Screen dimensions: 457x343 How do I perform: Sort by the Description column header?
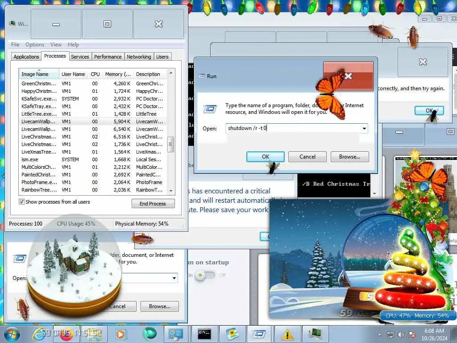pos(150,74)
